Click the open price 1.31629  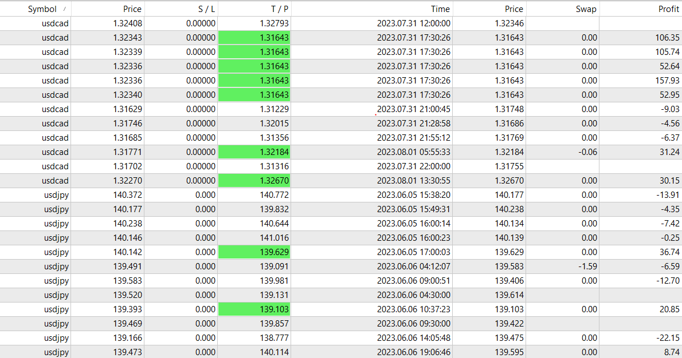pos(127,109)
